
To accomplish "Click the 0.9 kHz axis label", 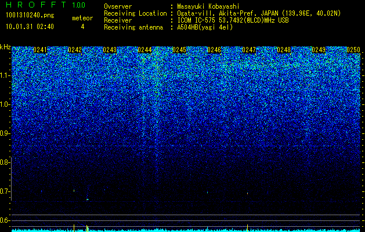I will point(5,133).
